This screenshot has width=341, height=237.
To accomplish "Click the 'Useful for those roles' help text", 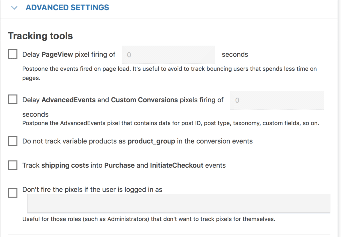I will click(x=149, y=219).
